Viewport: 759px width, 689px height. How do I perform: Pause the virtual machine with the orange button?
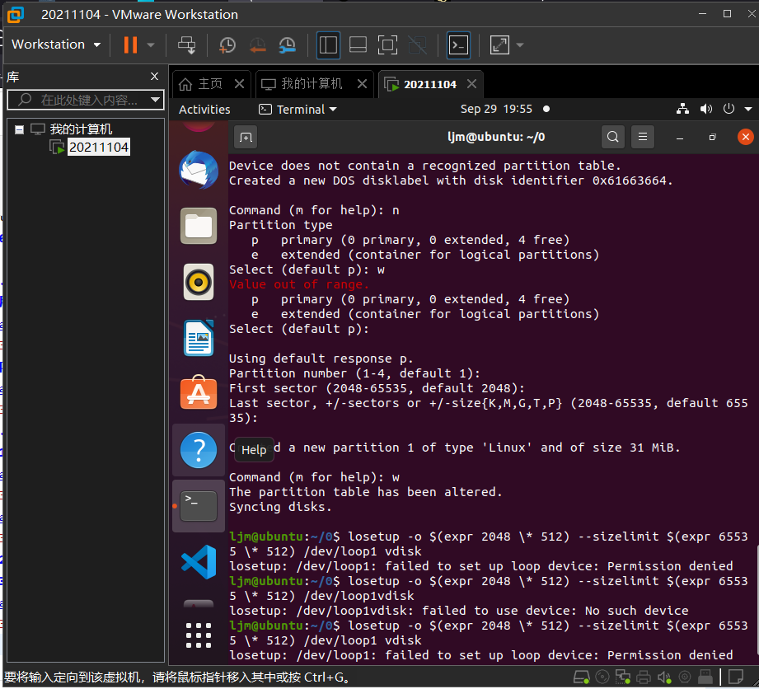point(130,45)
